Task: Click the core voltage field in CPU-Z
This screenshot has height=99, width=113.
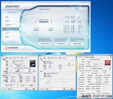Action: click(24, 66)
